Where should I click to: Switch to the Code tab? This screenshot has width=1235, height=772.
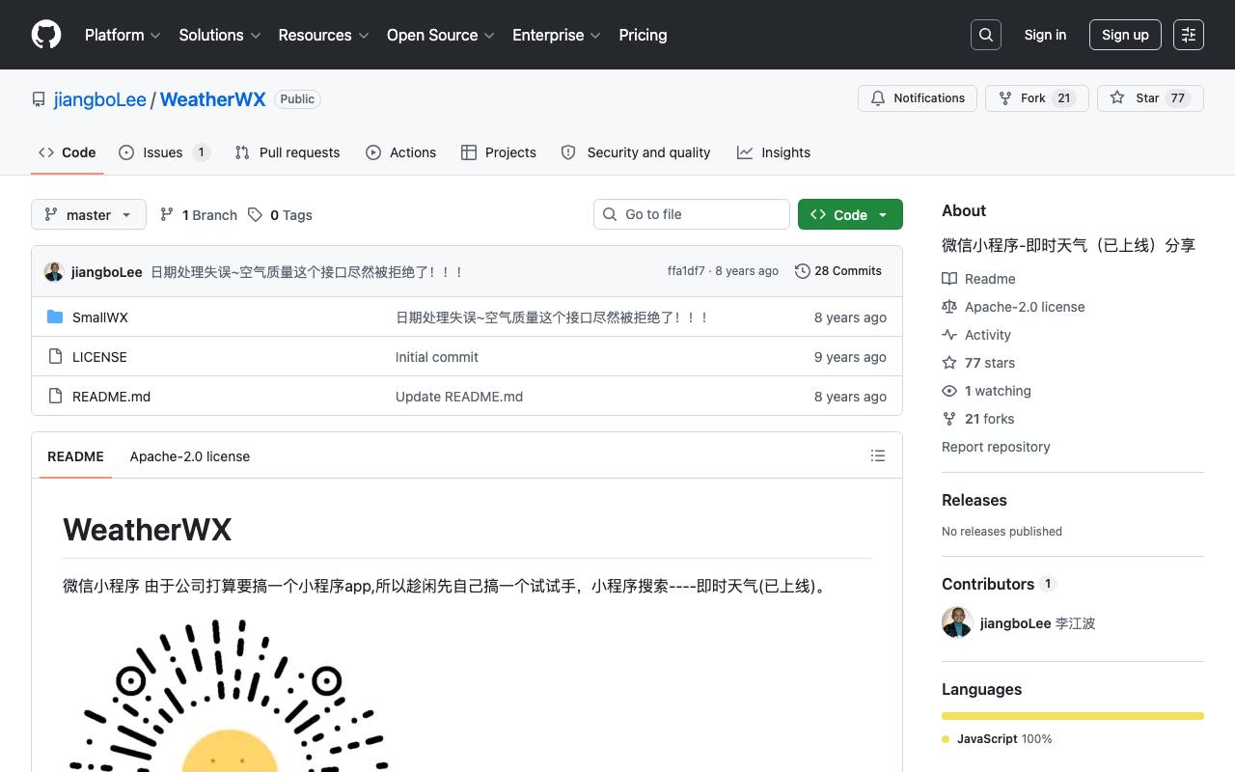click(x=68, y=152)
